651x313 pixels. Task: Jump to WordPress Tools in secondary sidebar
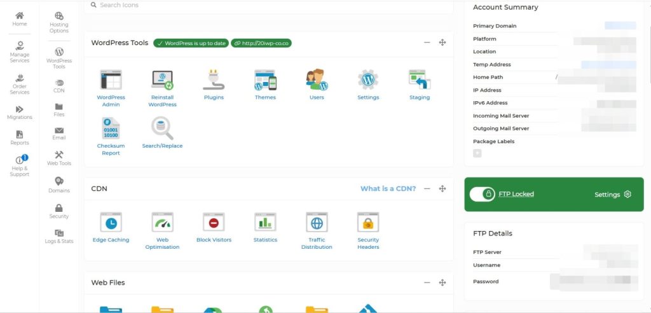click(x=59, y=58)
